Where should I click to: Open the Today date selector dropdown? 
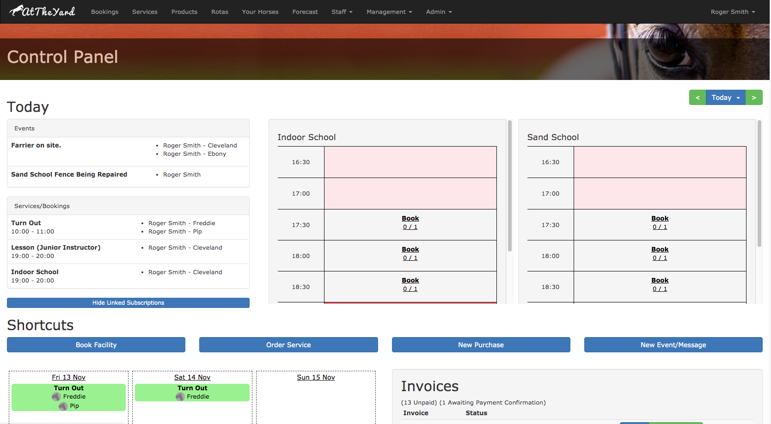(x=725, y=98)
